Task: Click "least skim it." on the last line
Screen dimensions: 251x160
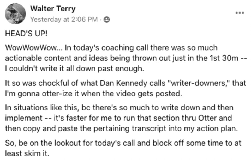Action: [27, 153]
